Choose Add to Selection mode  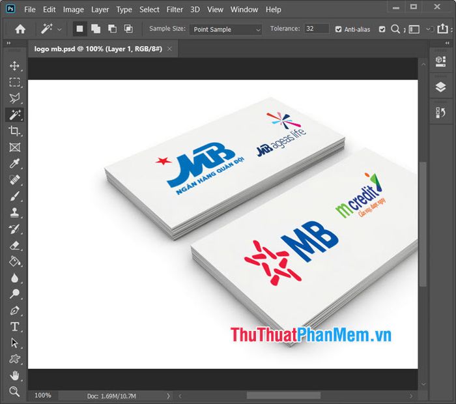(x=96, y=29)
